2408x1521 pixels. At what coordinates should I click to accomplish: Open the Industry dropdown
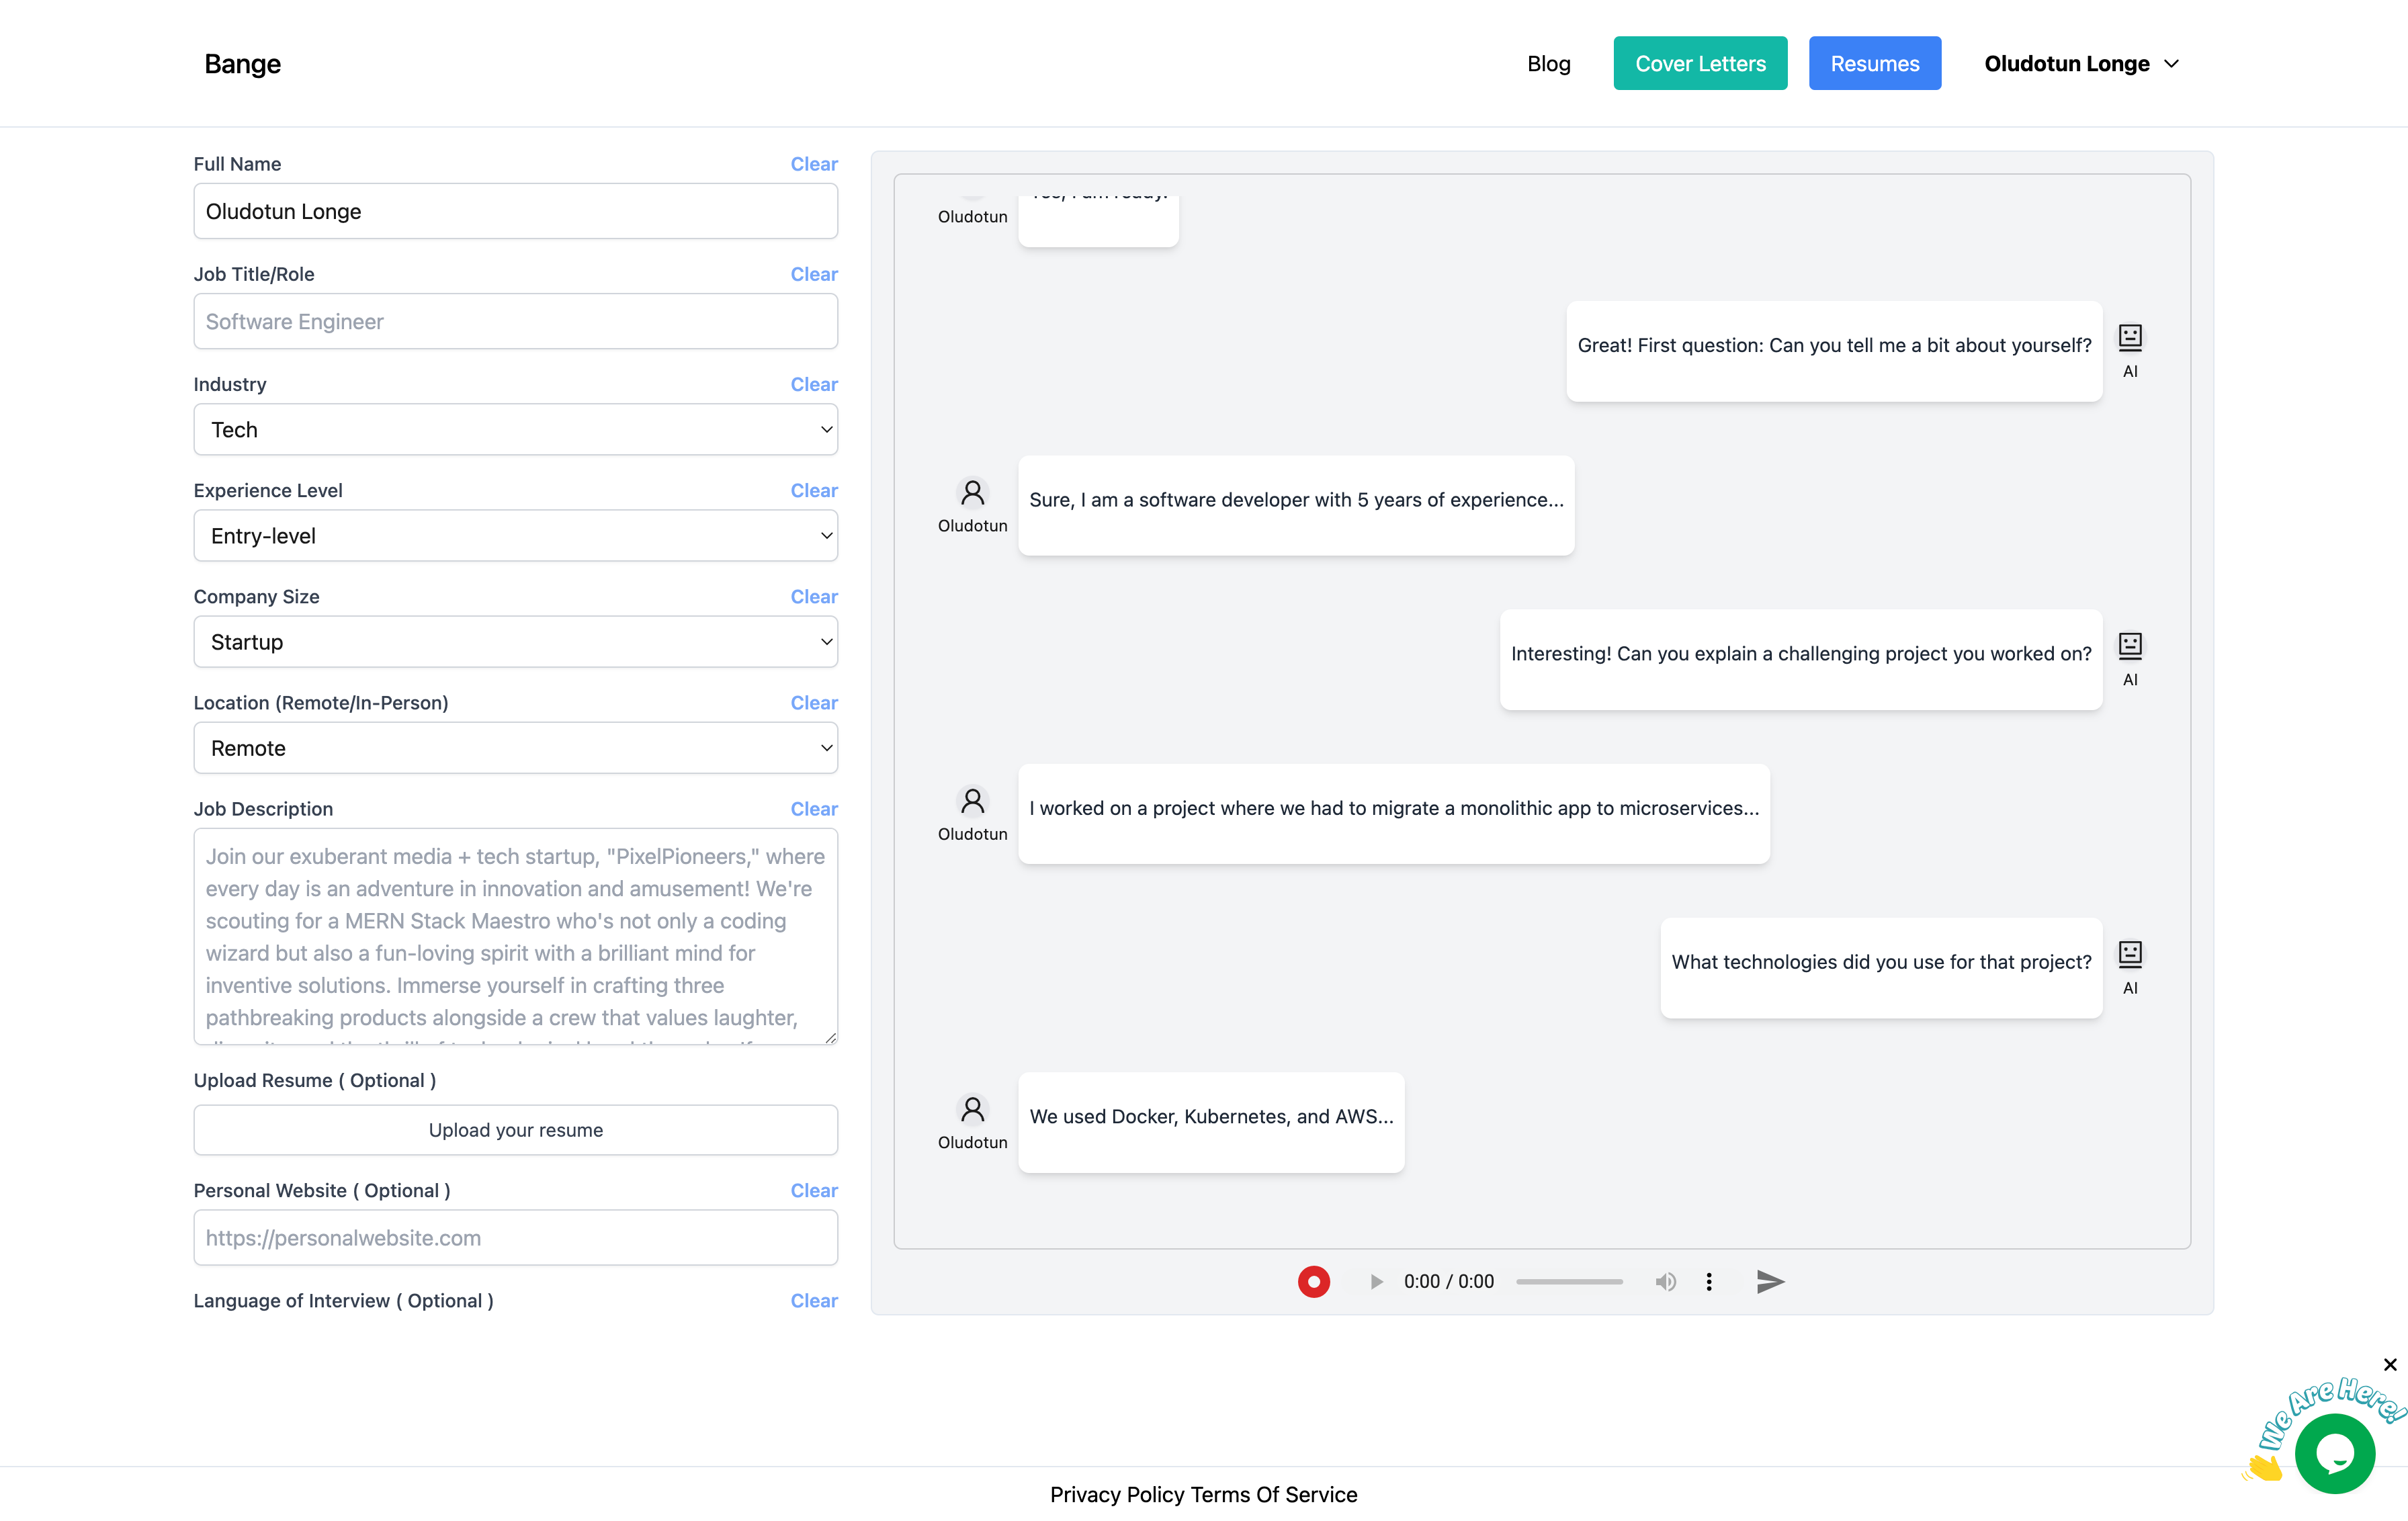pyautogui.click(x=515, y=429)
